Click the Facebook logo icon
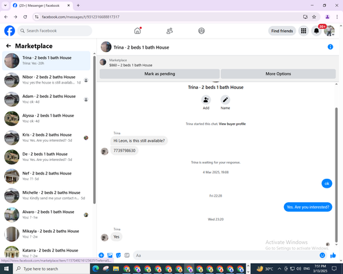Viewport: 343px width, 274px height. (10, 31)
